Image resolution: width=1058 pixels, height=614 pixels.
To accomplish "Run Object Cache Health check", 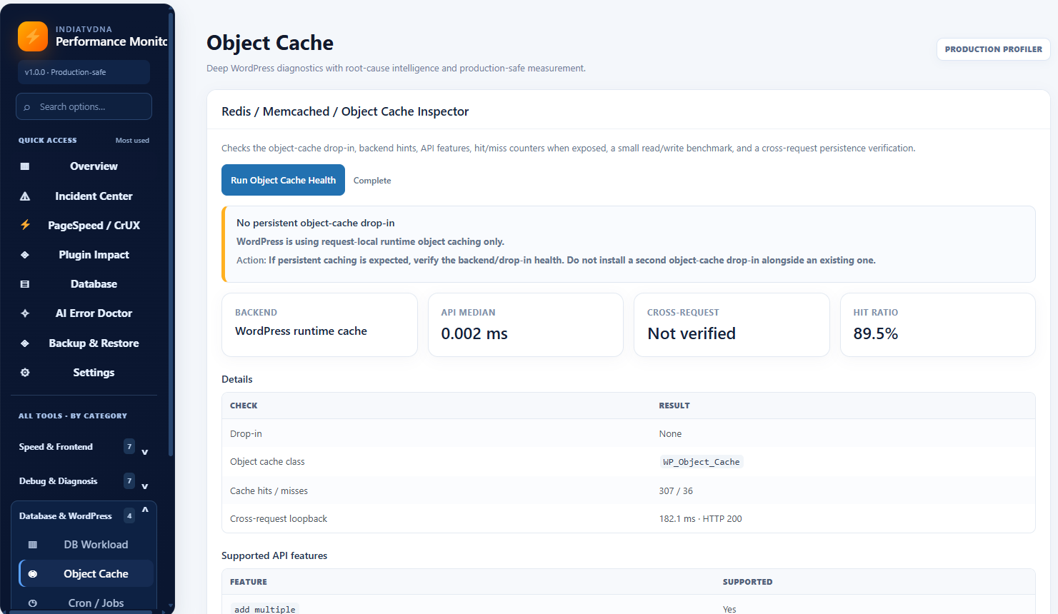I will coord(283,180).
